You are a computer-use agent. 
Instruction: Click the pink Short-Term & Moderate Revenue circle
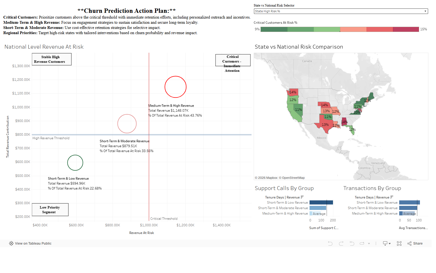point(127,124)
